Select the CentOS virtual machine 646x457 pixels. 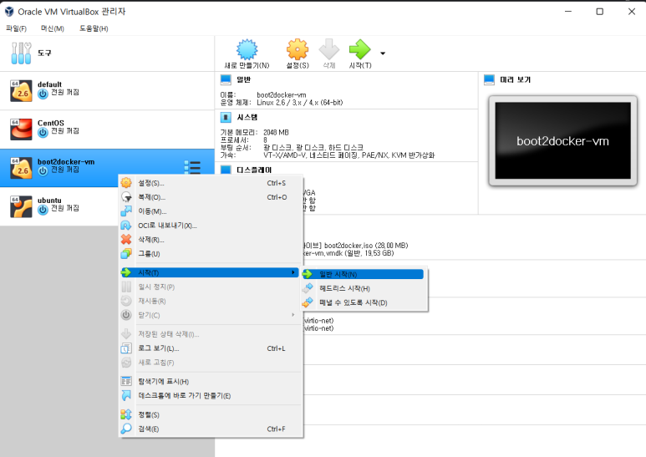pos(107,129)
